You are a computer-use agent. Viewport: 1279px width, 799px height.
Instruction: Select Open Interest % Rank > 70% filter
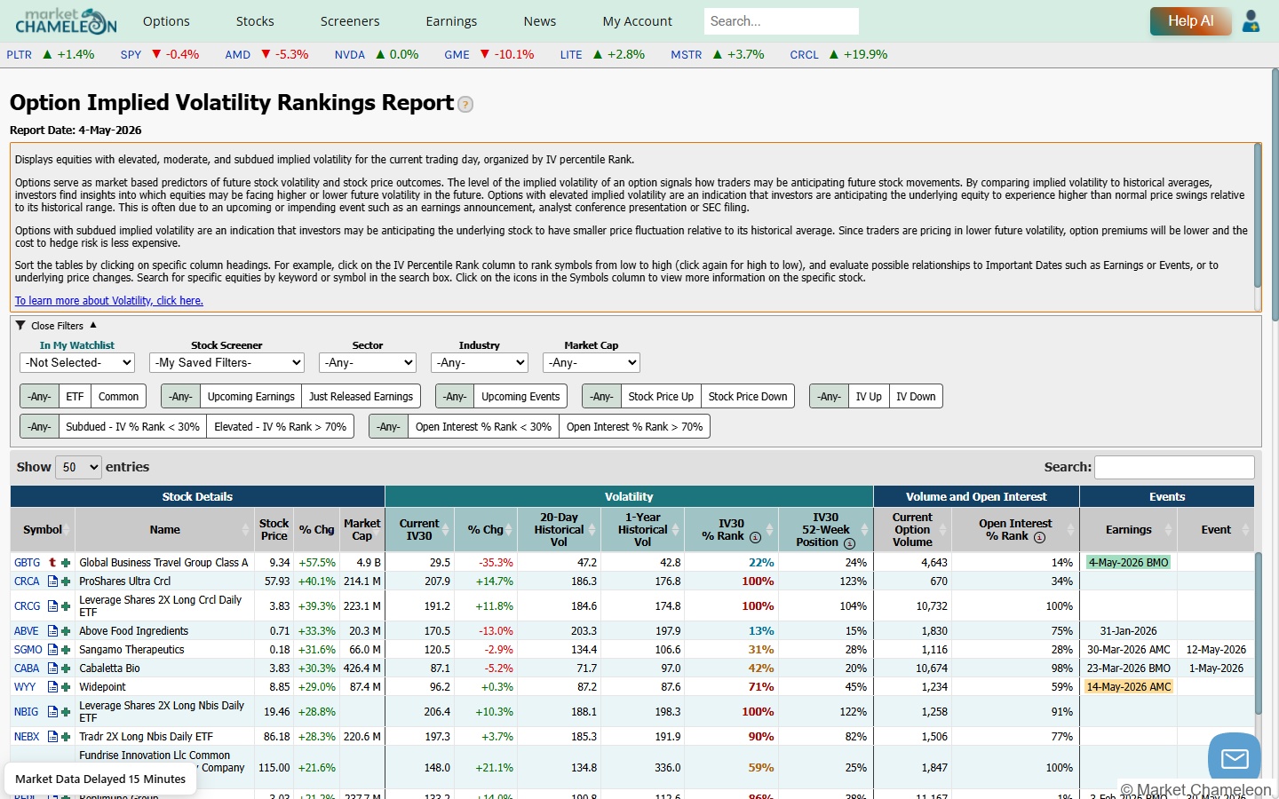tap(634, 427)
